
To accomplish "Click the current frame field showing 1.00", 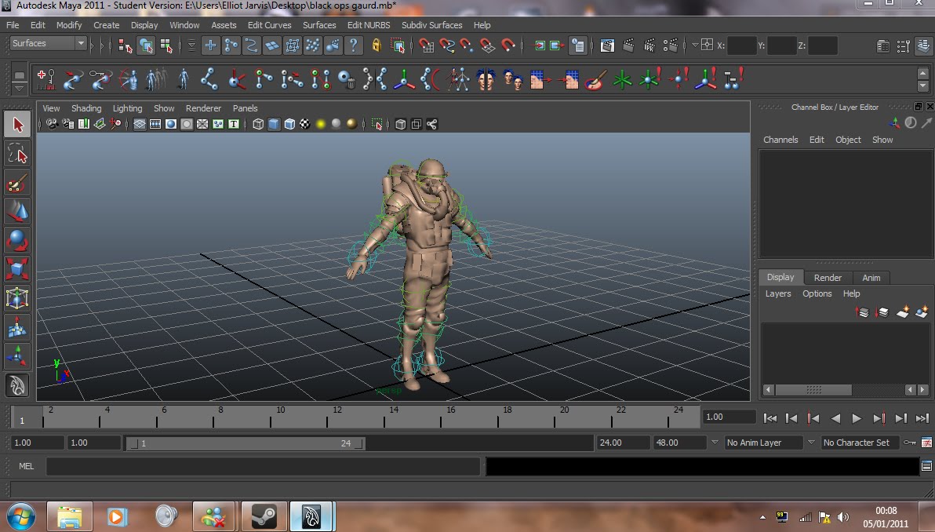I will click(729, 417).
